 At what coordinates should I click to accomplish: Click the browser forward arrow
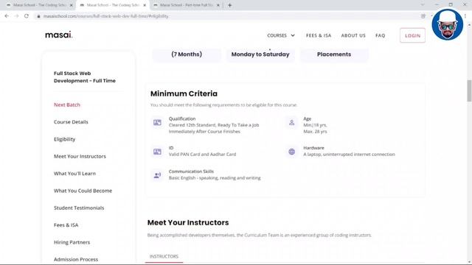[16, 16]
